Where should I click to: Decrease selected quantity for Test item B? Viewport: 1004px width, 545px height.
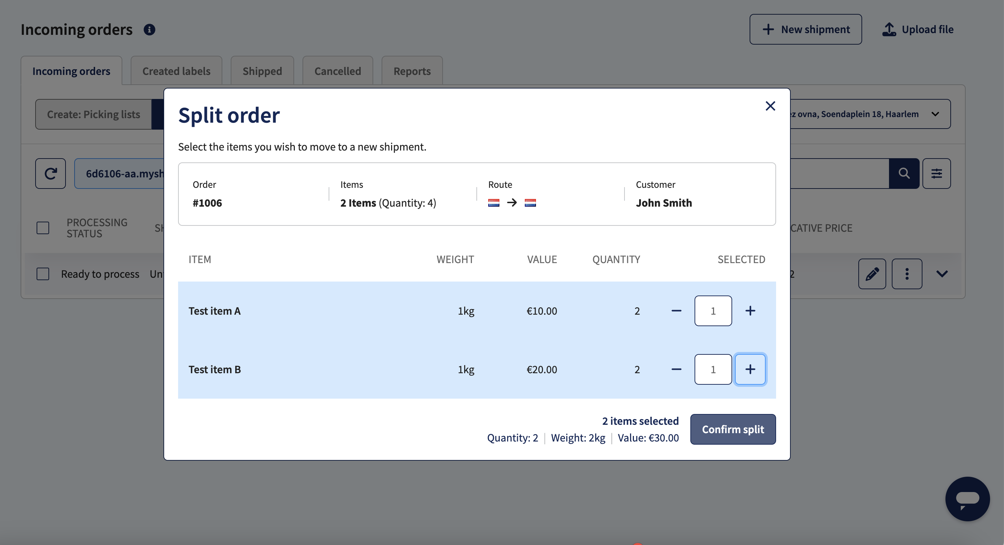pos(677,369)
